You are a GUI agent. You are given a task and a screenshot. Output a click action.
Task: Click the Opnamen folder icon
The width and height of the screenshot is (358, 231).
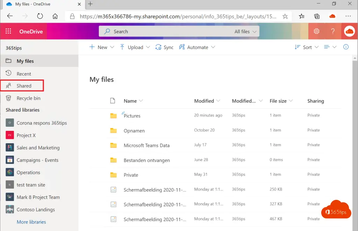(x=114, y=131)
